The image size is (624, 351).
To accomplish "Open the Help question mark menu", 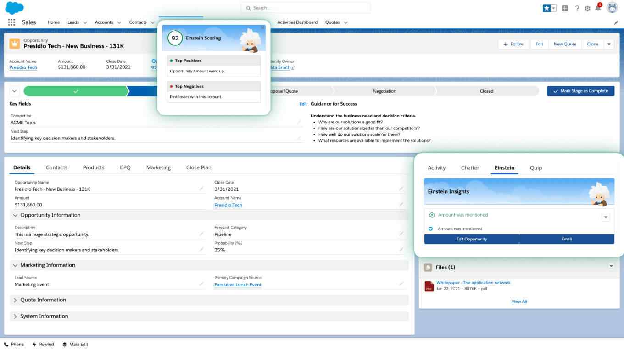I will [577, 8].
